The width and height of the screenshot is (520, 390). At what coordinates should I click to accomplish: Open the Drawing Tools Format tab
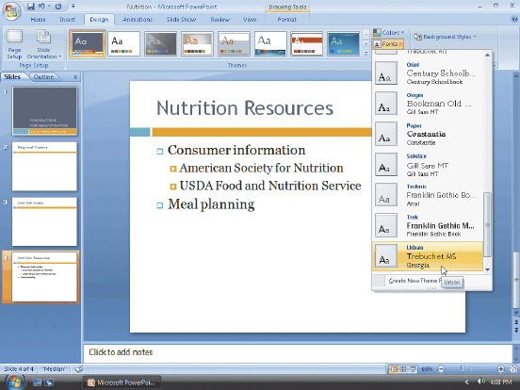(287, 20)
